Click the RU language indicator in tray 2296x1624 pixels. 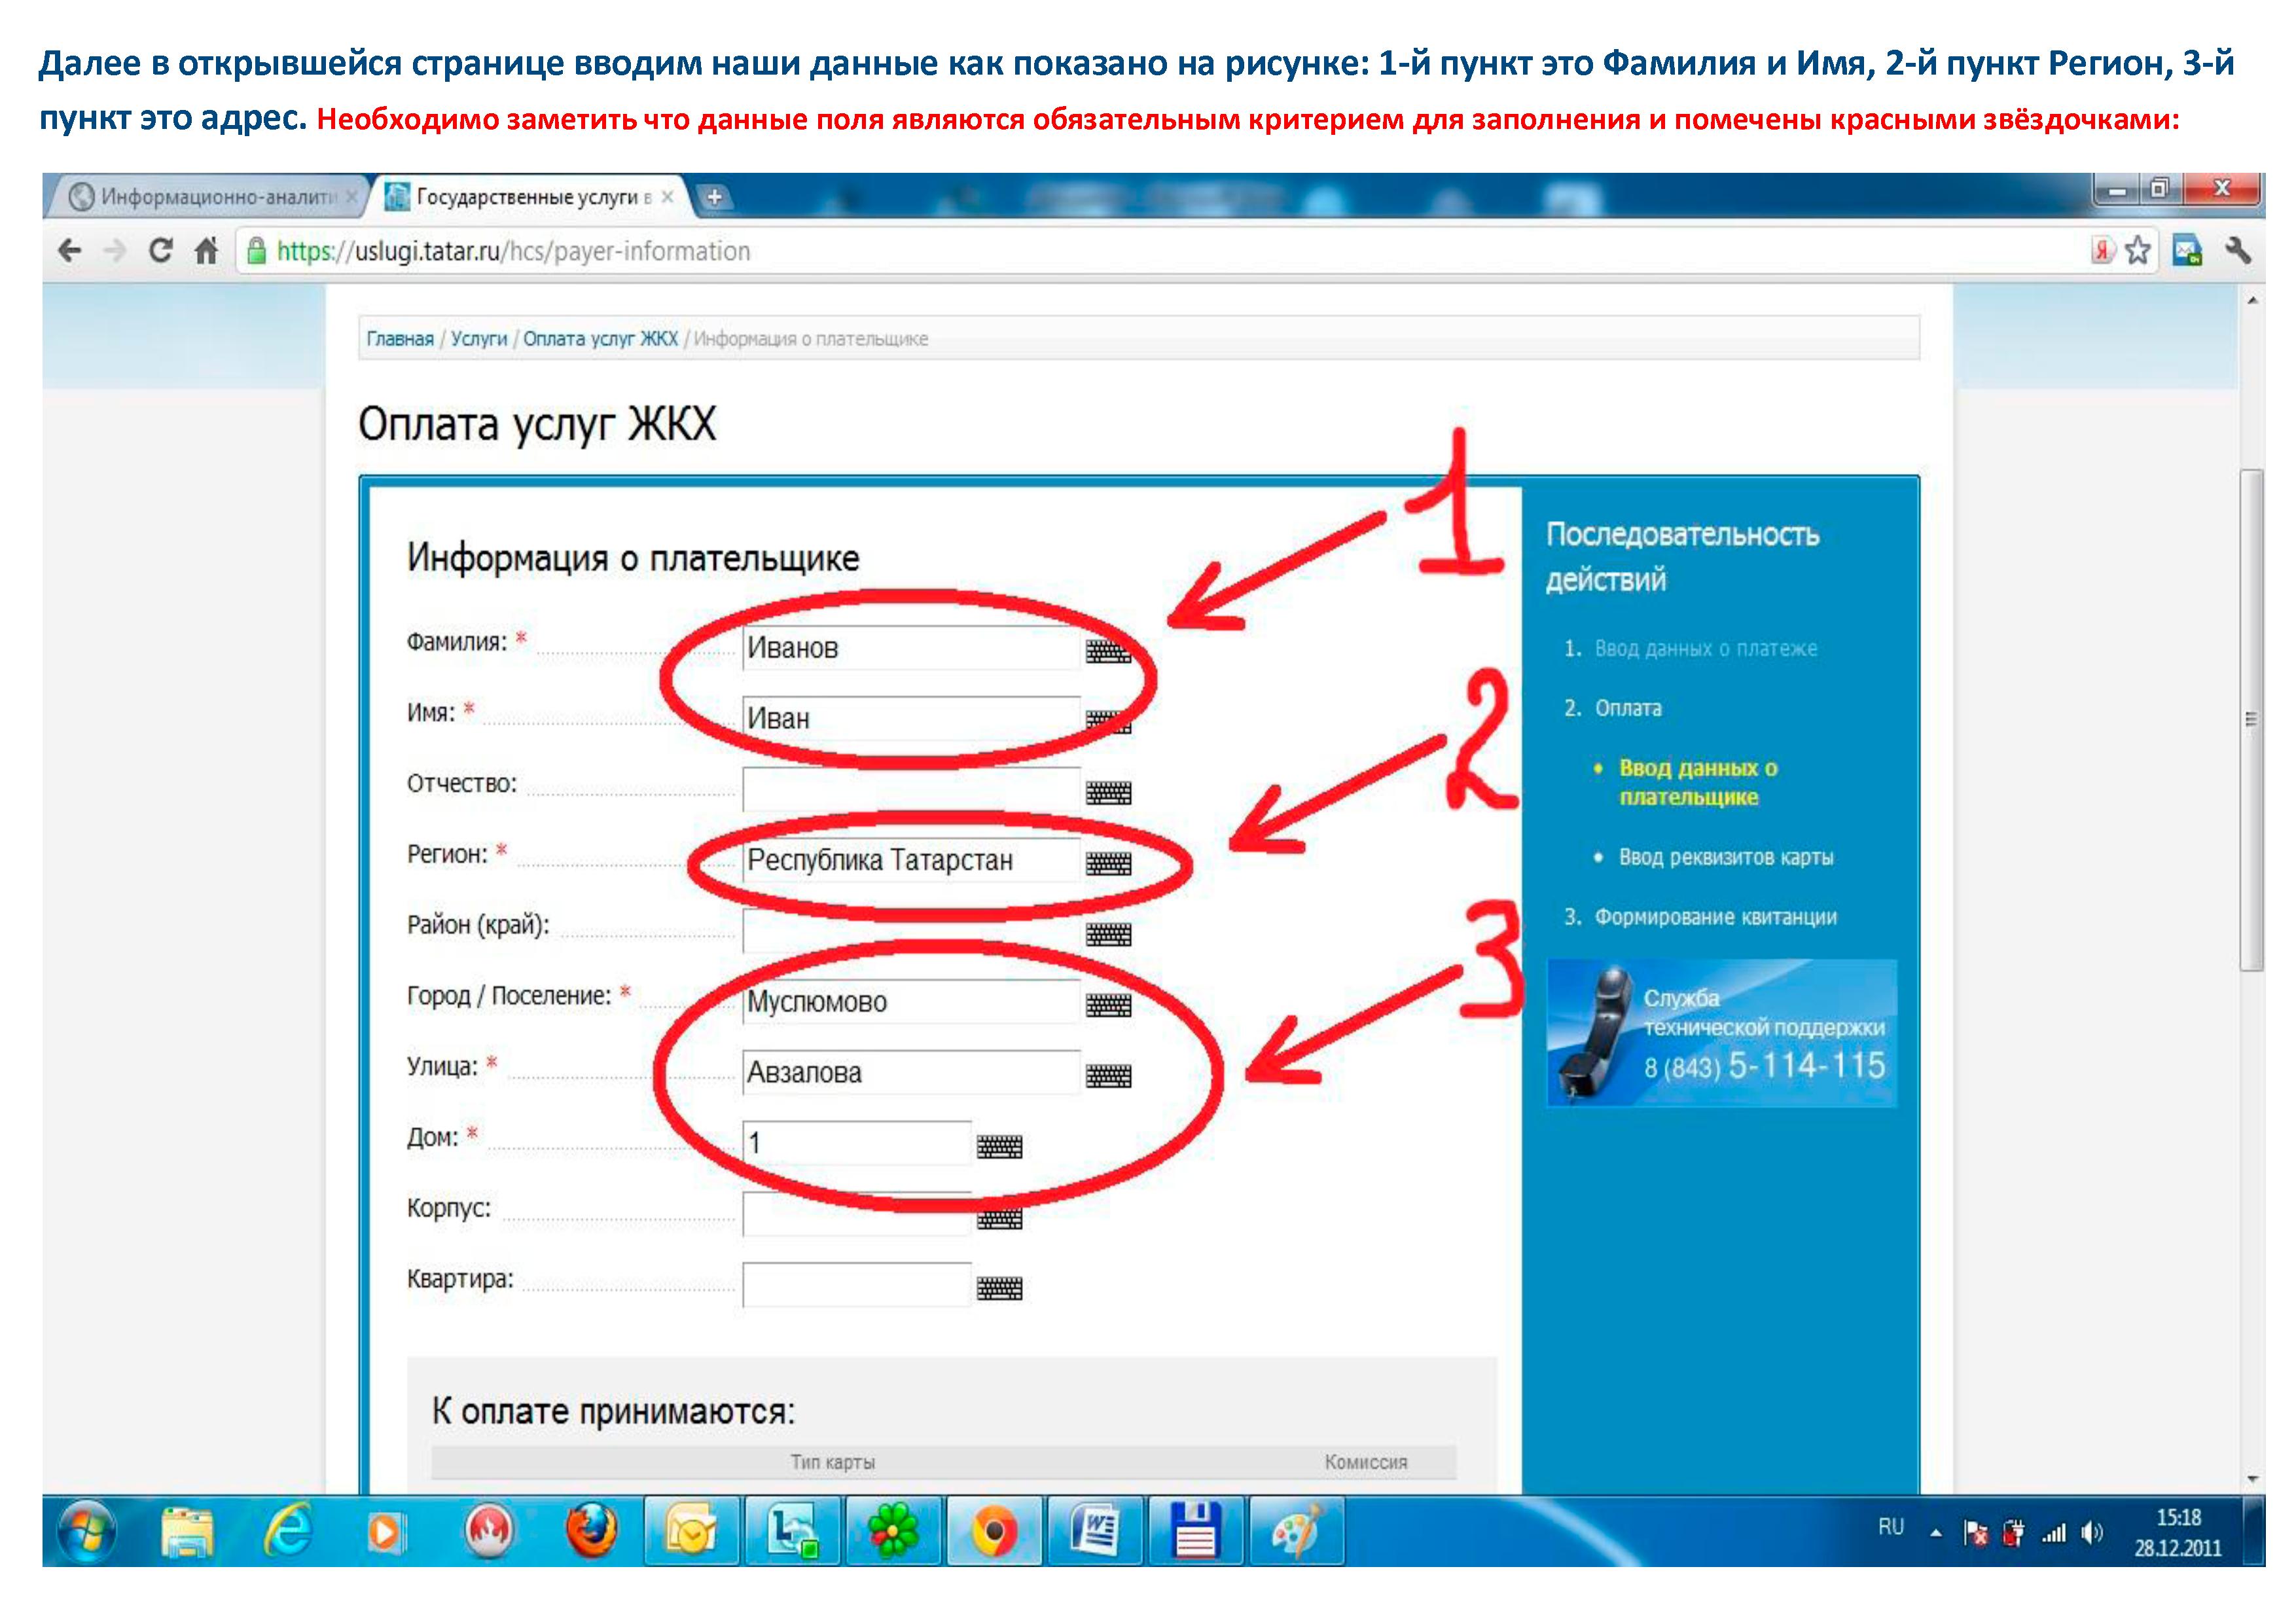pyautogui.click(x=1890, y=1527)
